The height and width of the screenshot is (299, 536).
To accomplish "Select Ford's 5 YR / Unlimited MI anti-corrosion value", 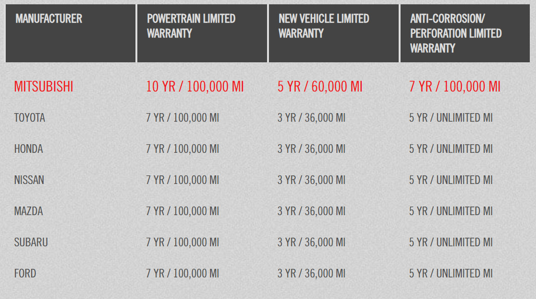I will click(x=451, y=273).
